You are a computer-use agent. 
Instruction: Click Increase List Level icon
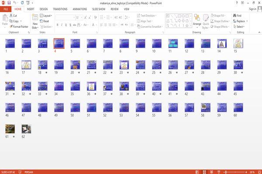[x=121, y=17]
